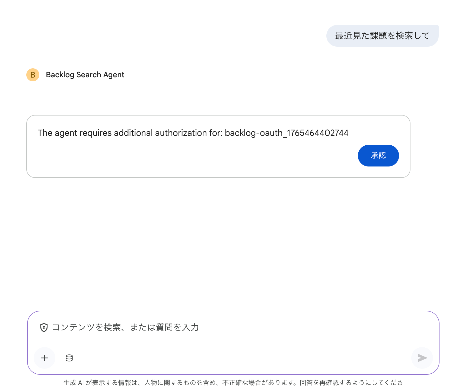Click the blue 承認 approve button
465x391 pixels.
tap(378, 156)
